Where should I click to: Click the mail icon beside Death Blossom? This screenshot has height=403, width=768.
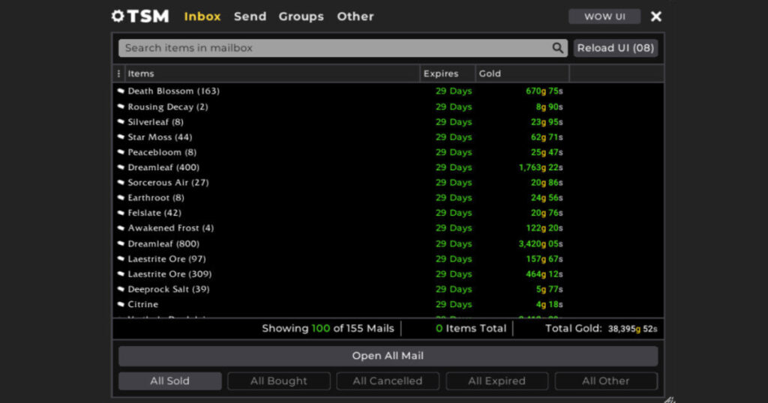(x=121, y=91)
